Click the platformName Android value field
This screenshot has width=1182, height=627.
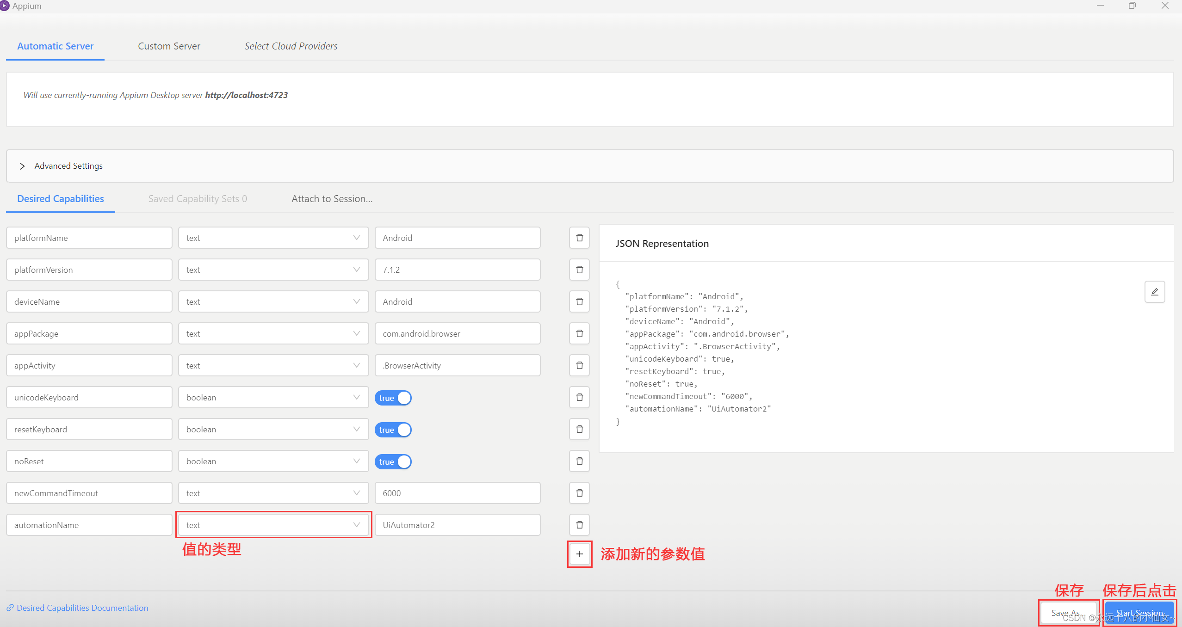(x=458, y=238)
